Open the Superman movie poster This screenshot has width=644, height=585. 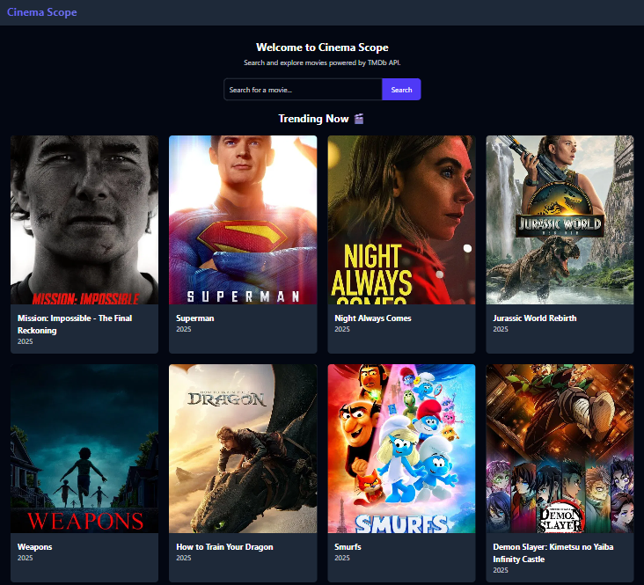[243, 220]
